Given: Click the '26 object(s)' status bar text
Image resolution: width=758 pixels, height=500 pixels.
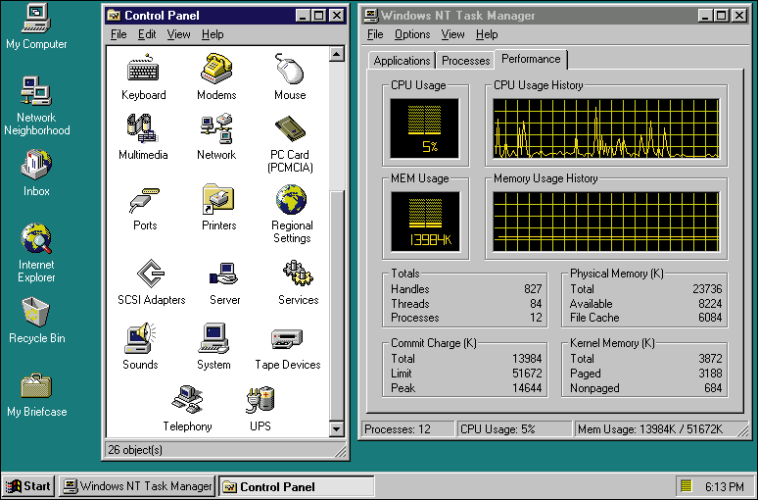Looking at the screenshot, I should (x=135, y=450).
